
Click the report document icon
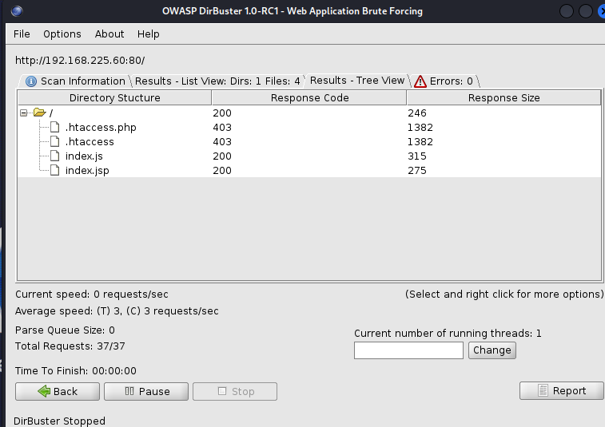(543, 390)
